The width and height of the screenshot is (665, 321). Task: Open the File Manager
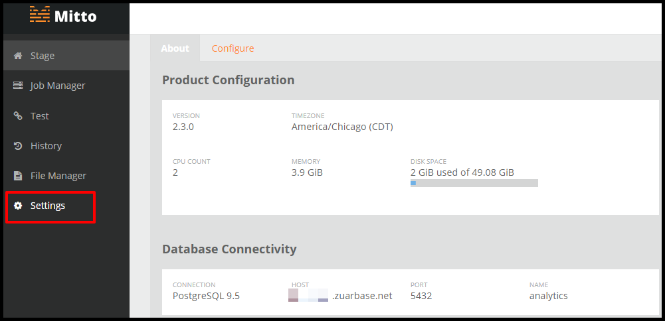pyautogui.click(x=66, y=175)
